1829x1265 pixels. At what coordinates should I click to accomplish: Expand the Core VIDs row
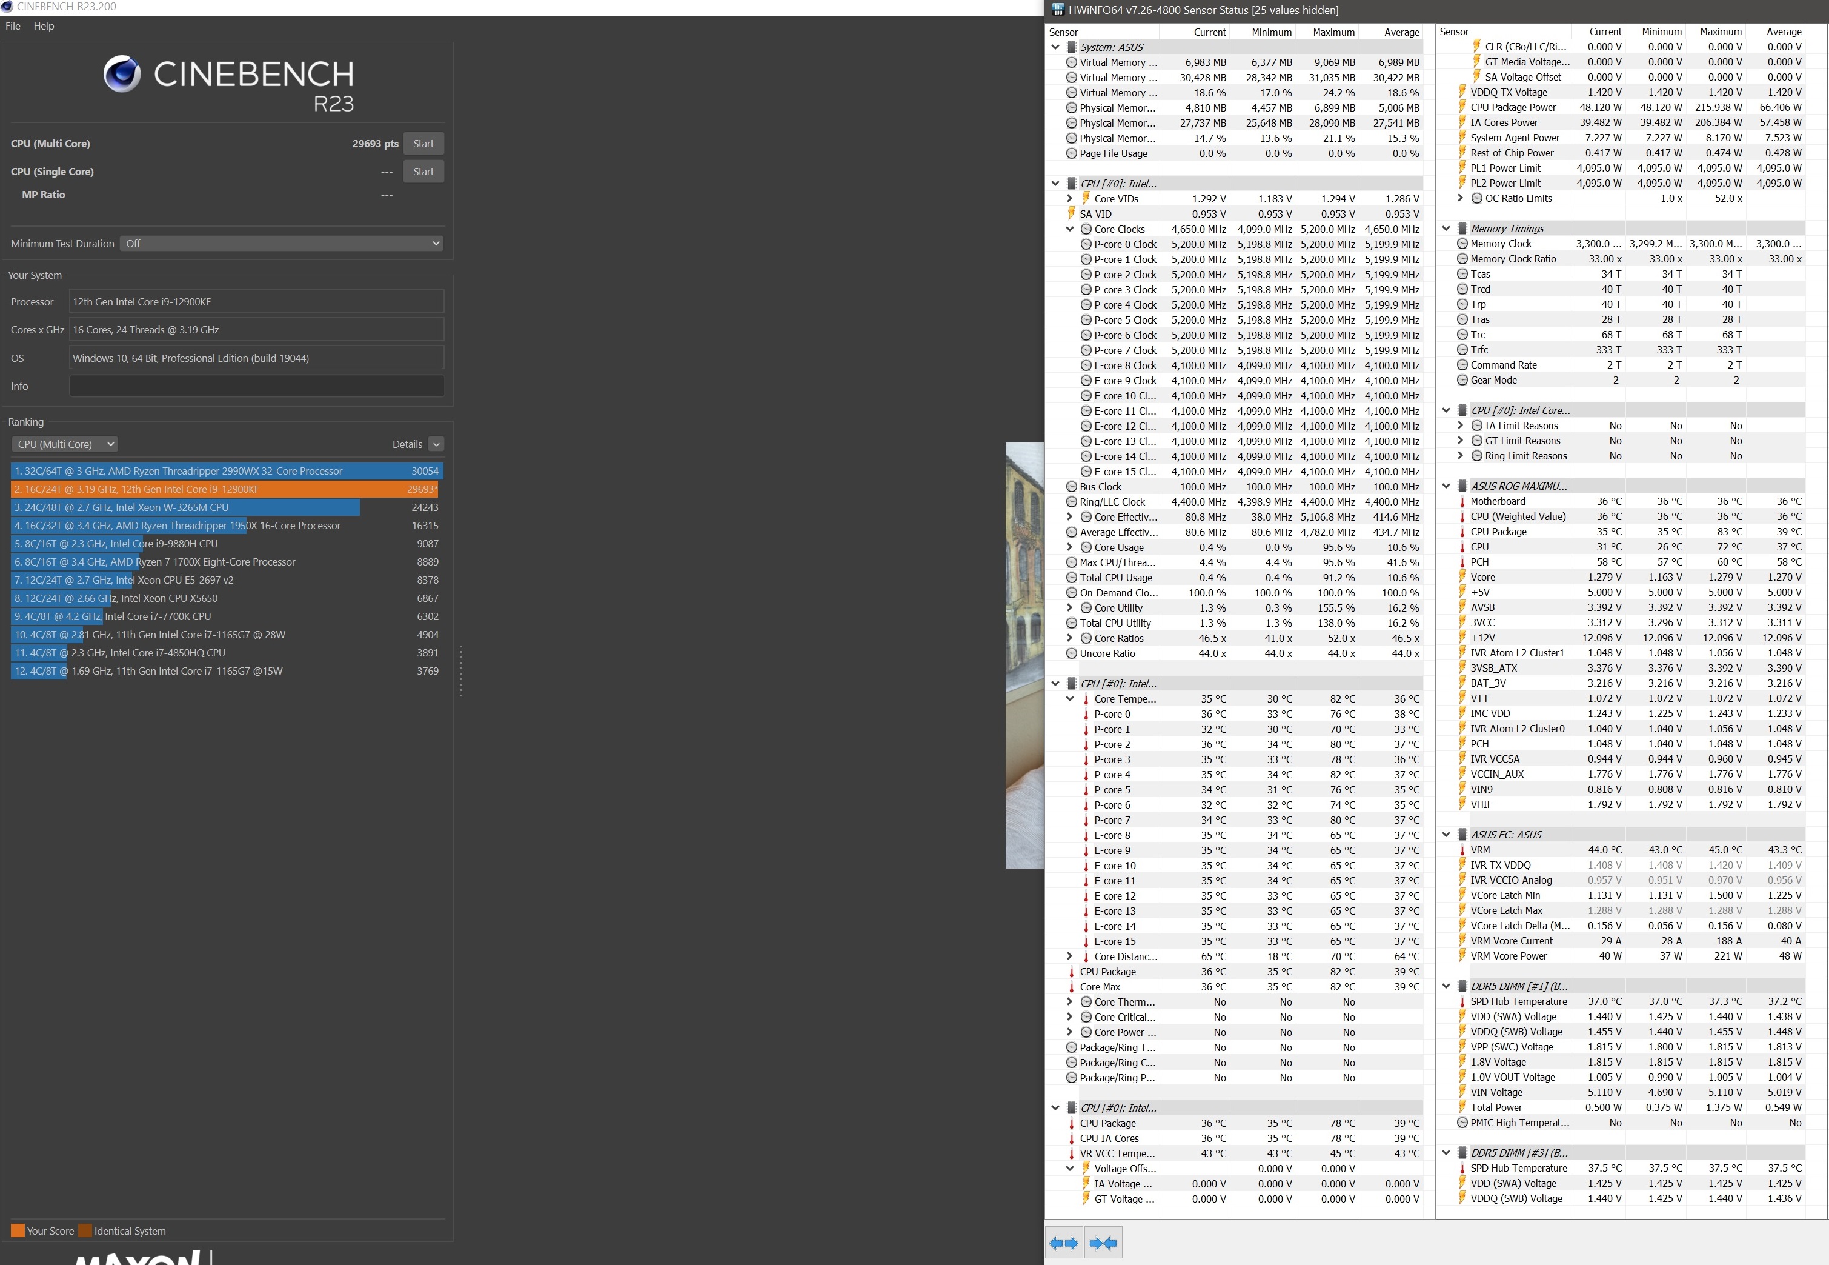[x=1070, y=199]
